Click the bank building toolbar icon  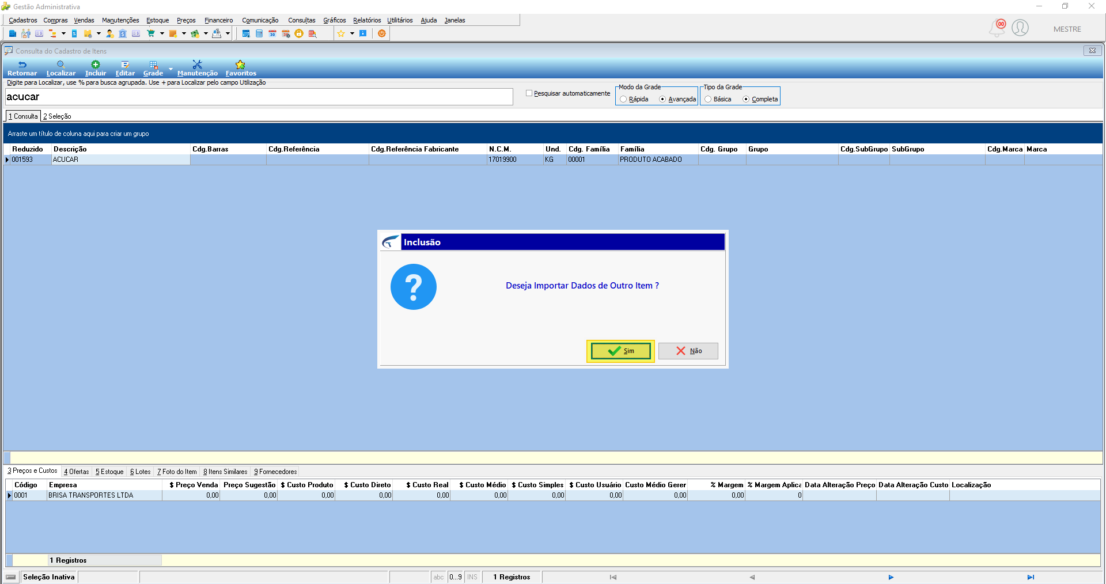[123, 33]
